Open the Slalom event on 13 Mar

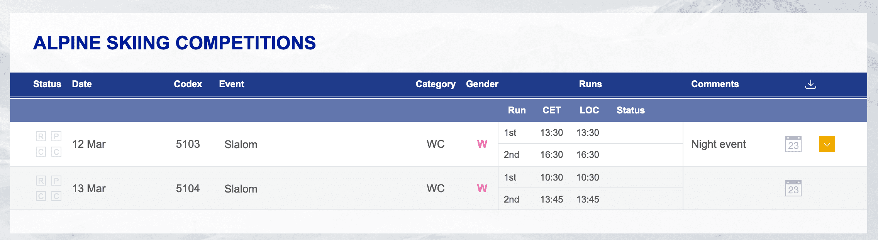coord(241,189)
